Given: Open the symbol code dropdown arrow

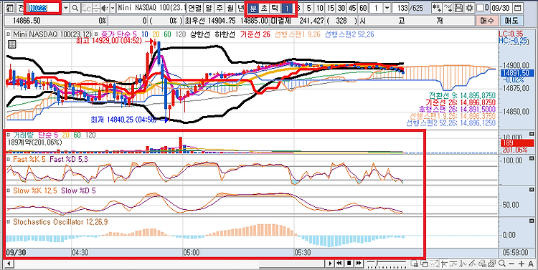Looking at the screenshot, I should pyautogui.click(x=66, y=7).
